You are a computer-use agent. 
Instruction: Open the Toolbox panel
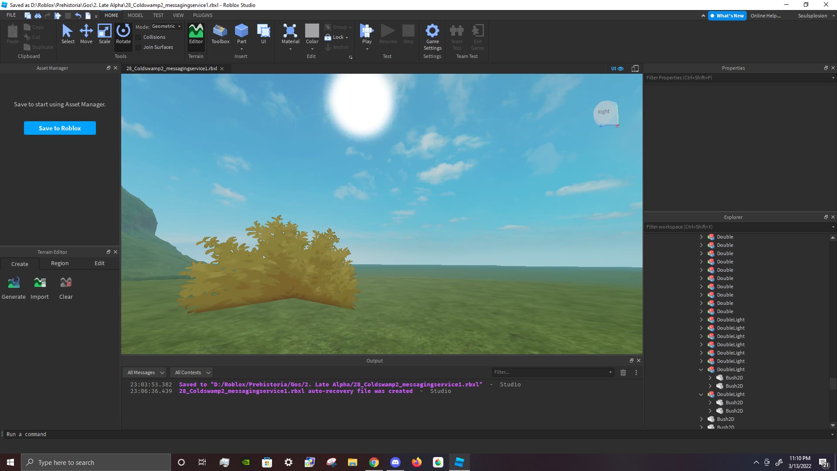(x=220, y=34)
